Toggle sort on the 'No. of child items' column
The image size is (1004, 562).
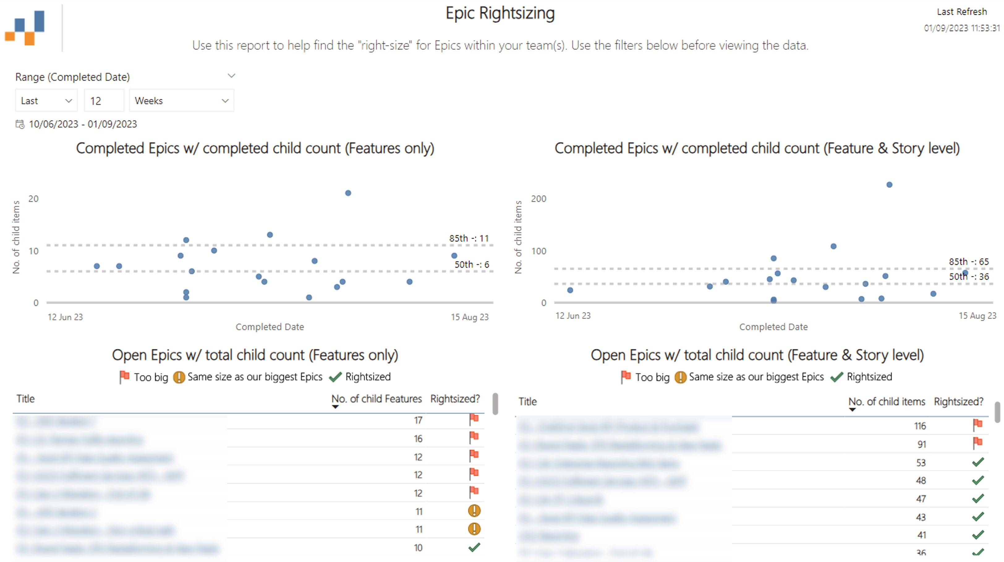tap(887, 402)
